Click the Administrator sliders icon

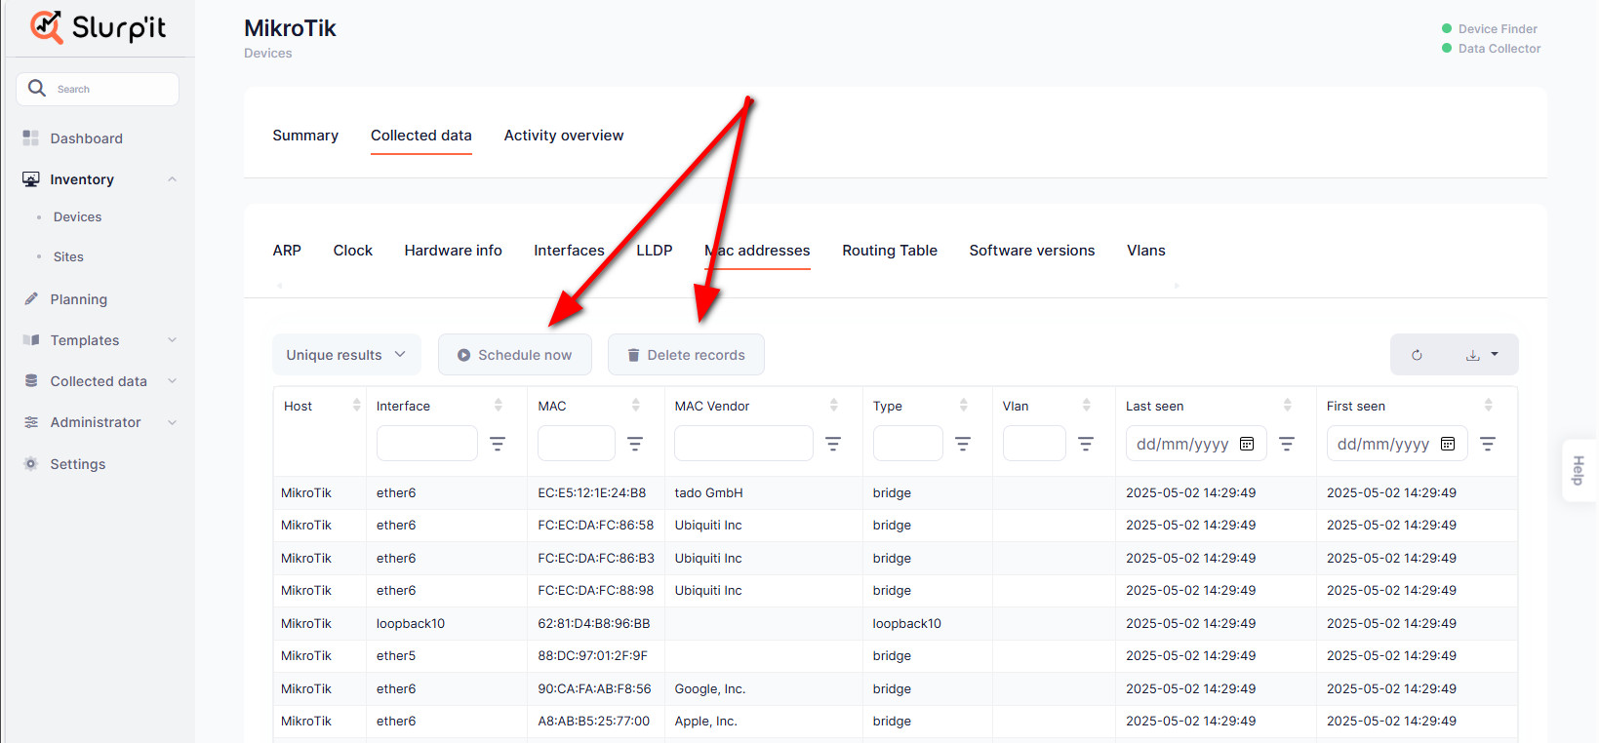pos(30,422)
